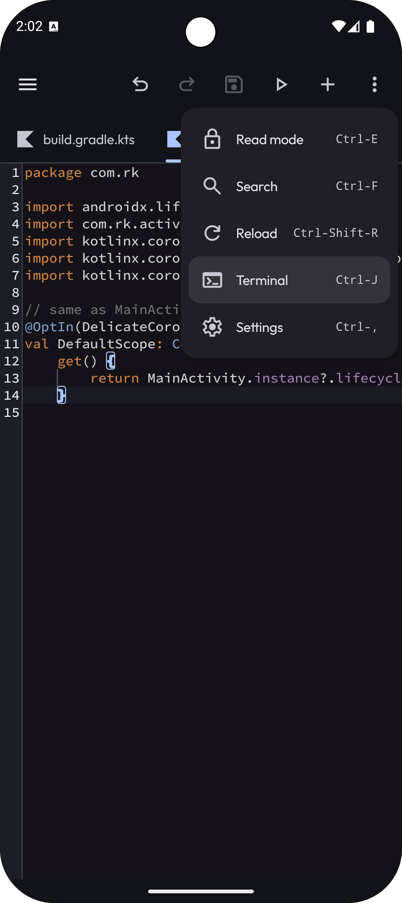Screen dimensions: 402x903
Task: Tap the Kotlin icon on build.gradle.kts tab
Action: coord(25,139)
